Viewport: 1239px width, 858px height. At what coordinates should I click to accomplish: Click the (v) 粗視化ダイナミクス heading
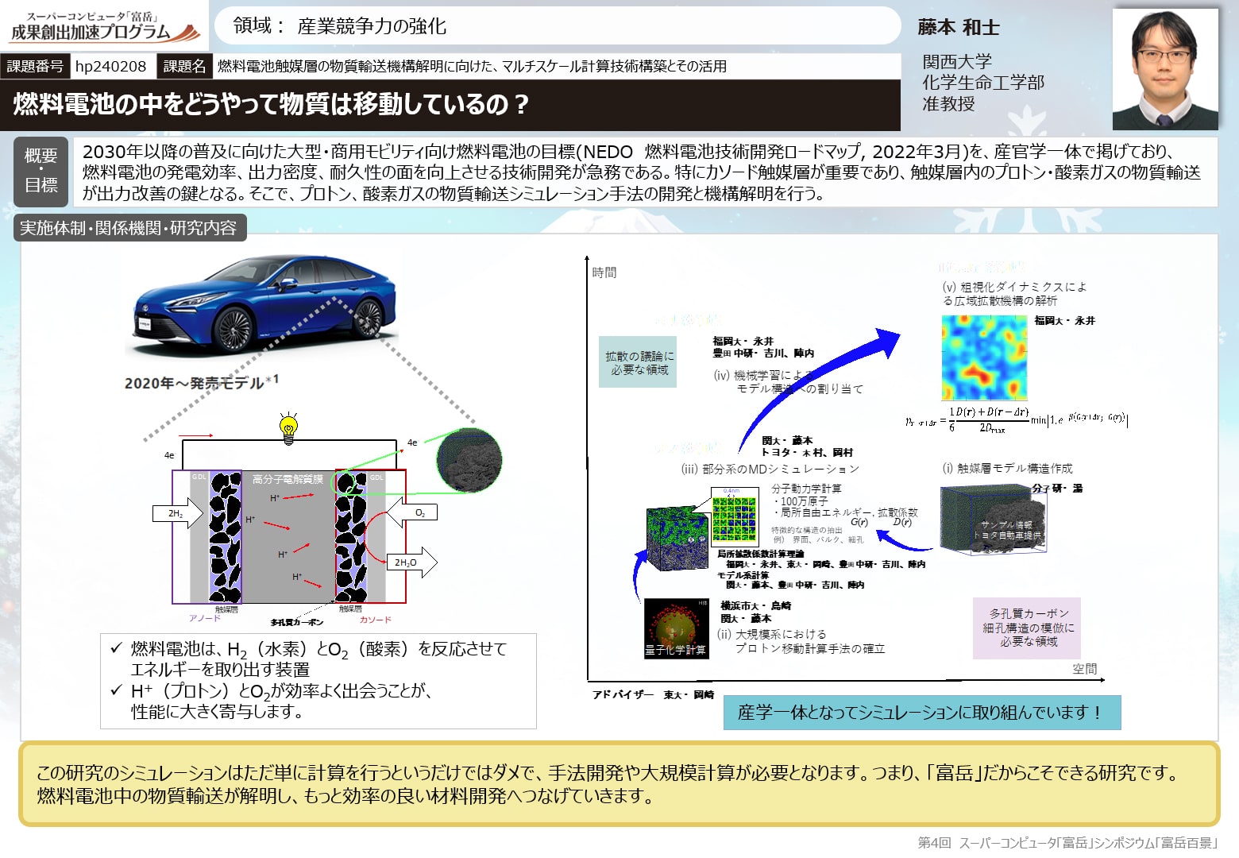1014,293
